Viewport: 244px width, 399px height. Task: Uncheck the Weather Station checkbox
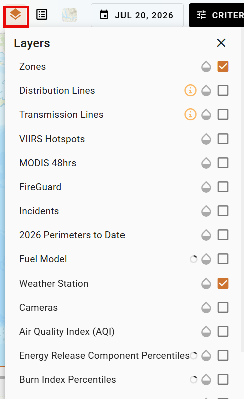[223, 283]
